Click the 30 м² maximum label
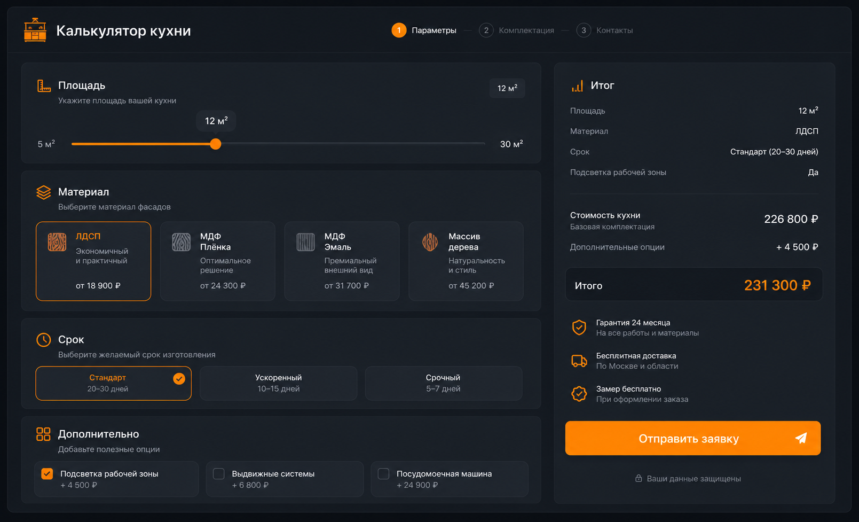The image size is (859, 522). (x=511, y=144)
